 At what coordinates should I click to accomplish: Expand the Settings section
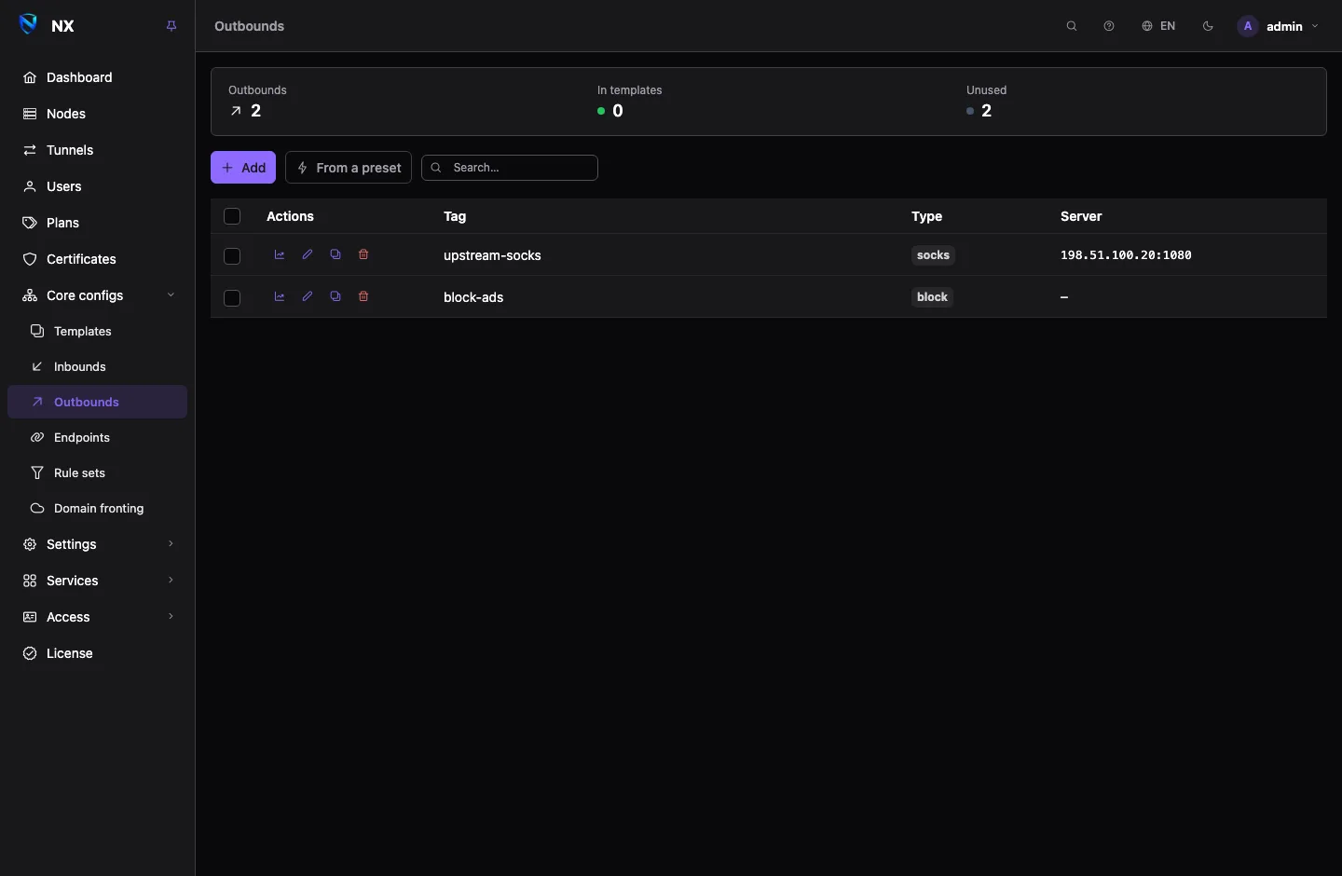[x=97, y=544]
